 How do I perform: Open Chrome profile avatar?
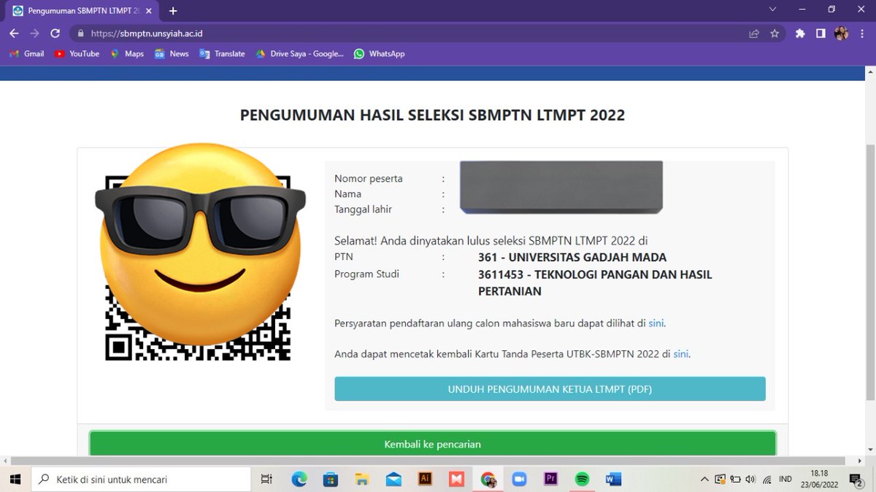[x=841, y=34]
